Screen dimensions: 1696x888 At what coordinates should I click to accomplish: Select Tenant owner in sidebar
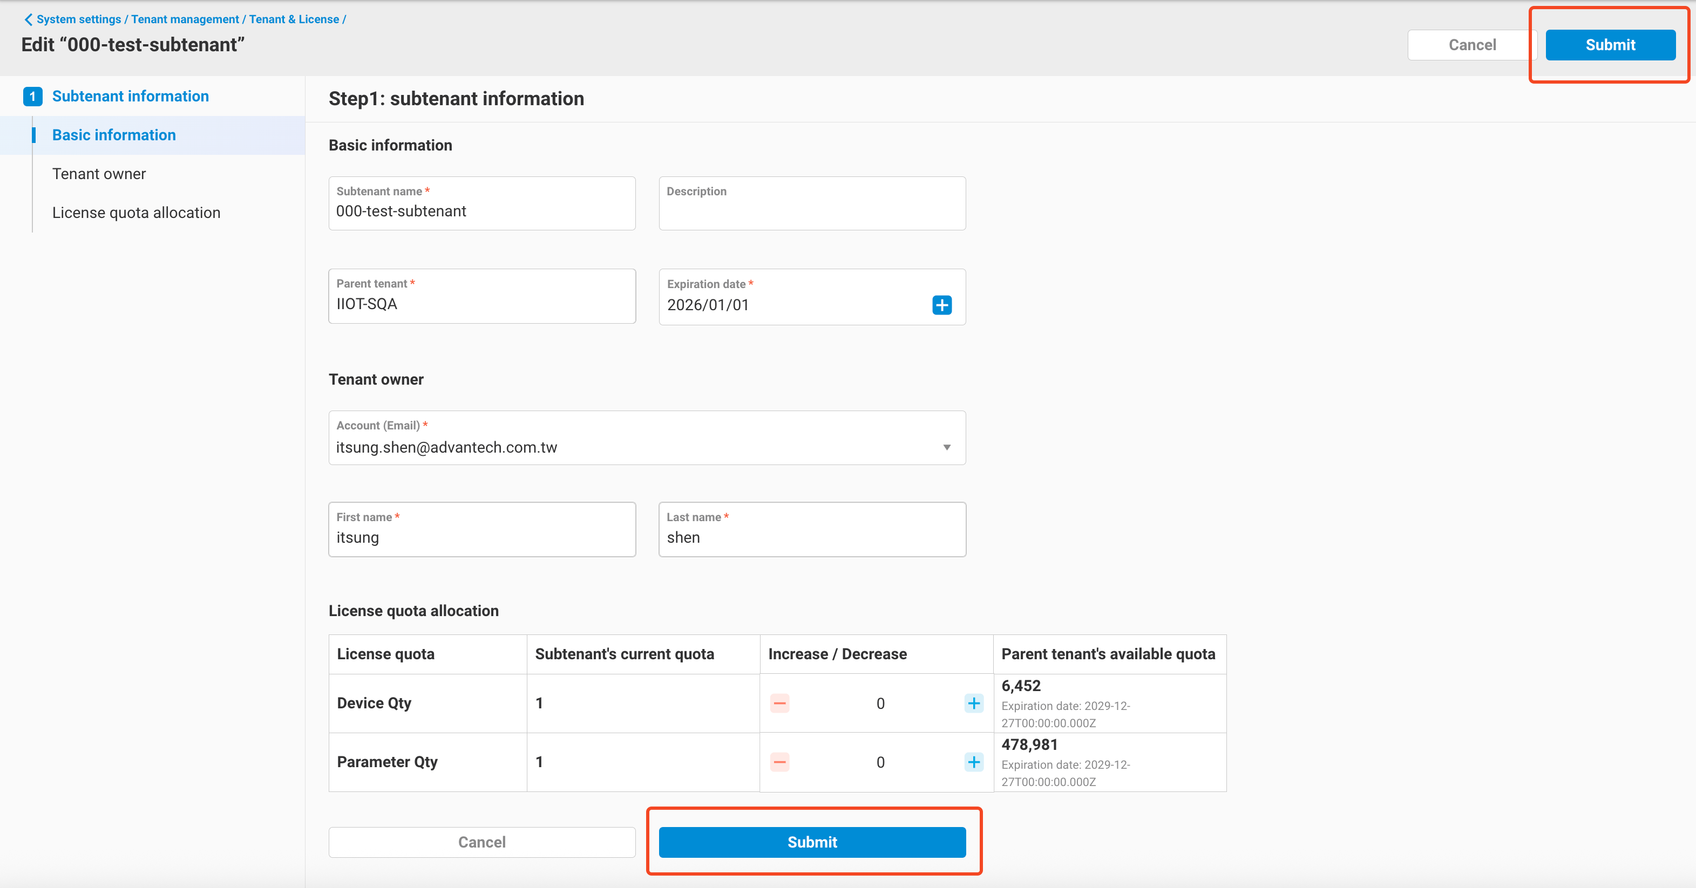[x=99, y=173]
